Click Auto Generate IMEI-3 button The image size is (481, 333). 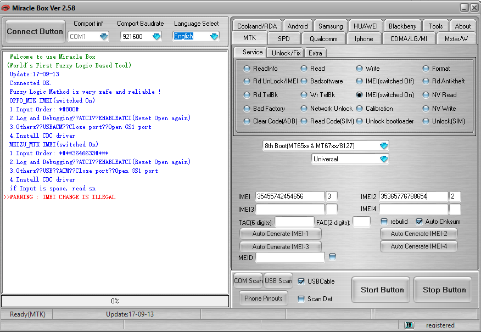pyautogui.click(x=281, y=247)
